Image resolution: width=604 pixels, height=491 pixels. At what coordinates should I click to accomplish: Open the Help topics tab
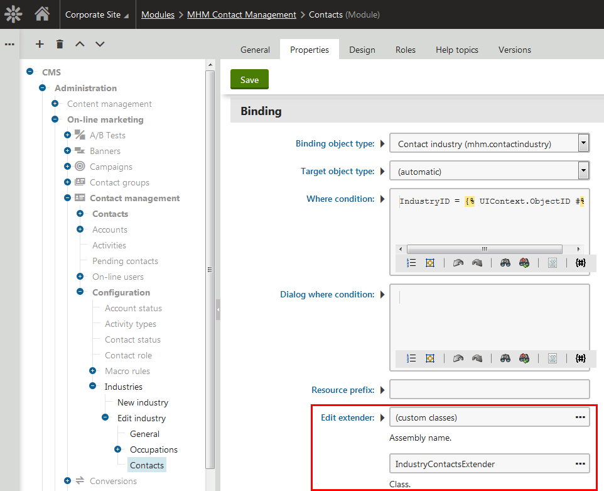point(457,50)
